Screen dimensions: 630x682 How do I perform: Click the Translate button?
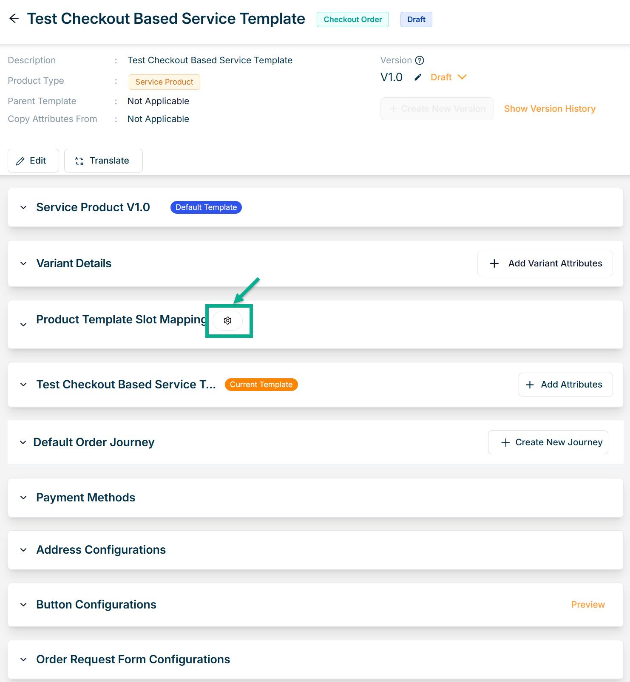[103, 161]
